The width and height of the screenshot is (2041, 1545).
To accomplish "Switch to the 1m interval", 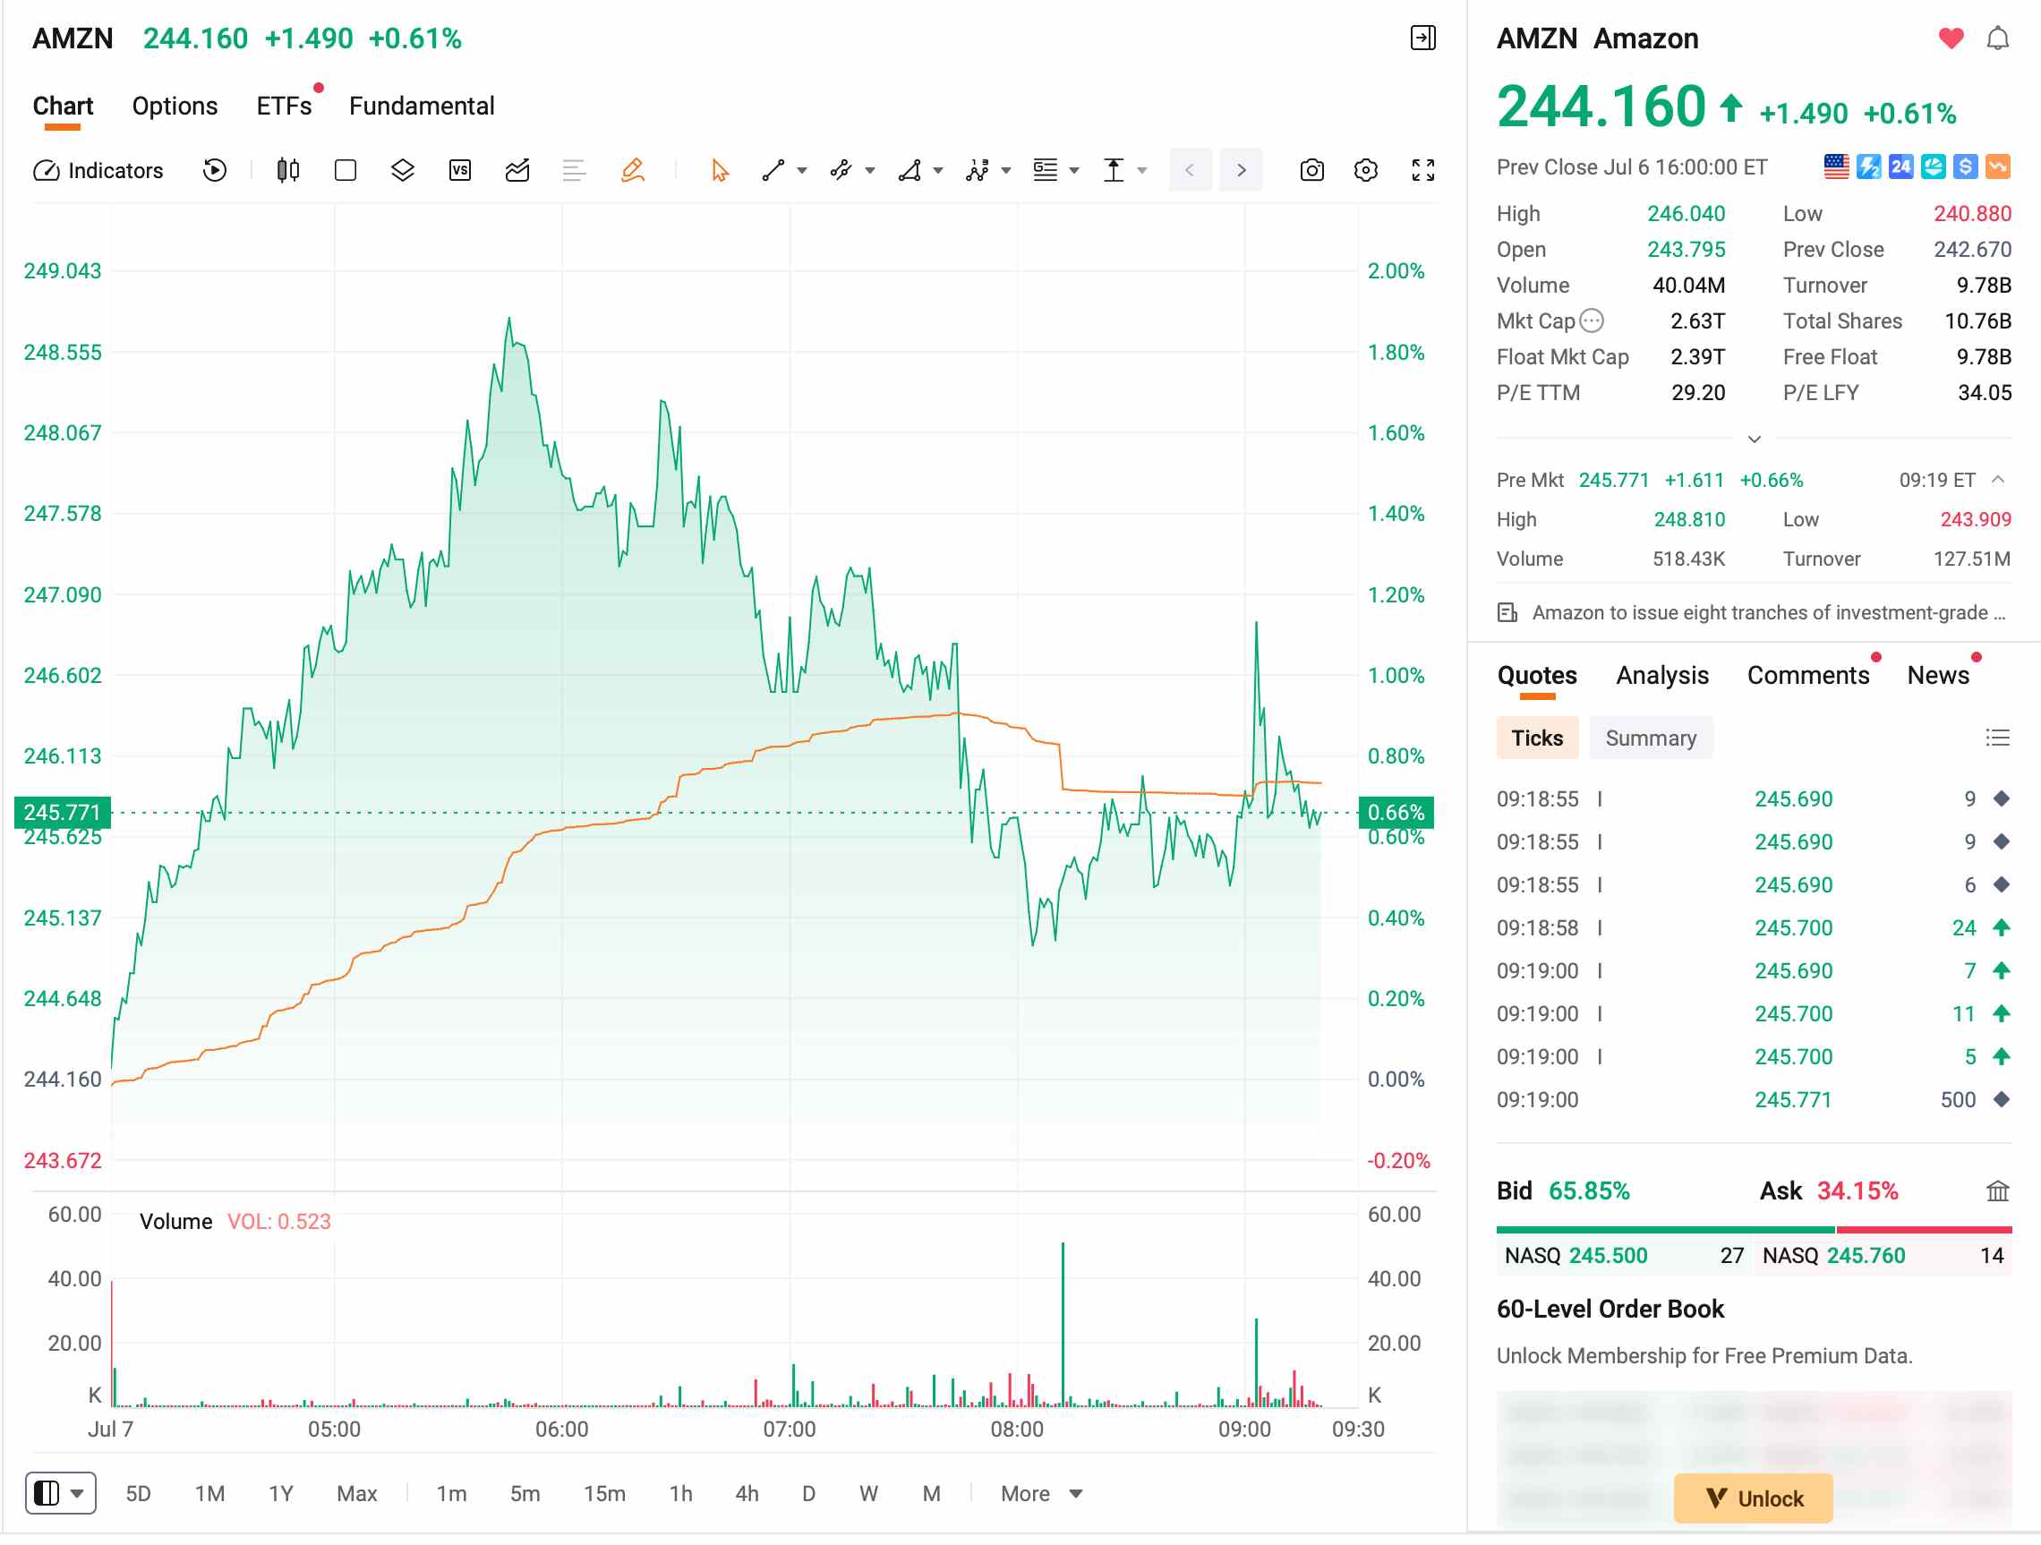I will 451,1493.
